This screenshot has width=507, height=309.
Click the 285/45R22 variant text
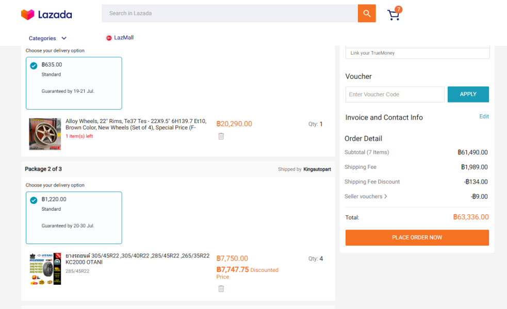[x=77, y=271]
